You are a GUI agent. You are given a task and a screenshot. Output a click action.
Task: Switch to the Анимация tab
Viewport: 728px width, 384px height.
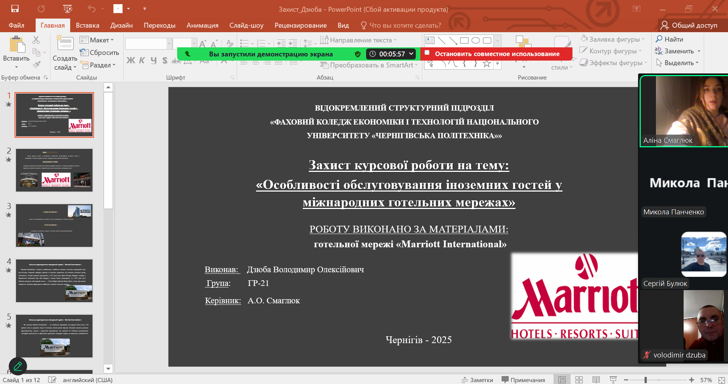tap(202, 25)
